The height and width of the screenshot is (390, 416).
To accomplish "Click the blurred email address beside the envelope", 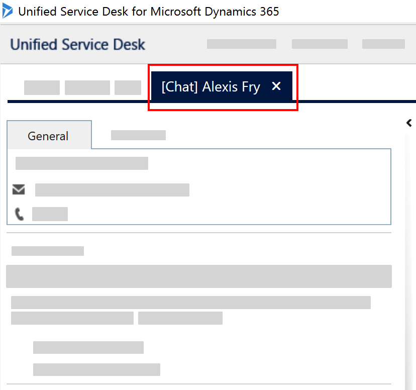I will pyautogui.click(x=112, y=189).
